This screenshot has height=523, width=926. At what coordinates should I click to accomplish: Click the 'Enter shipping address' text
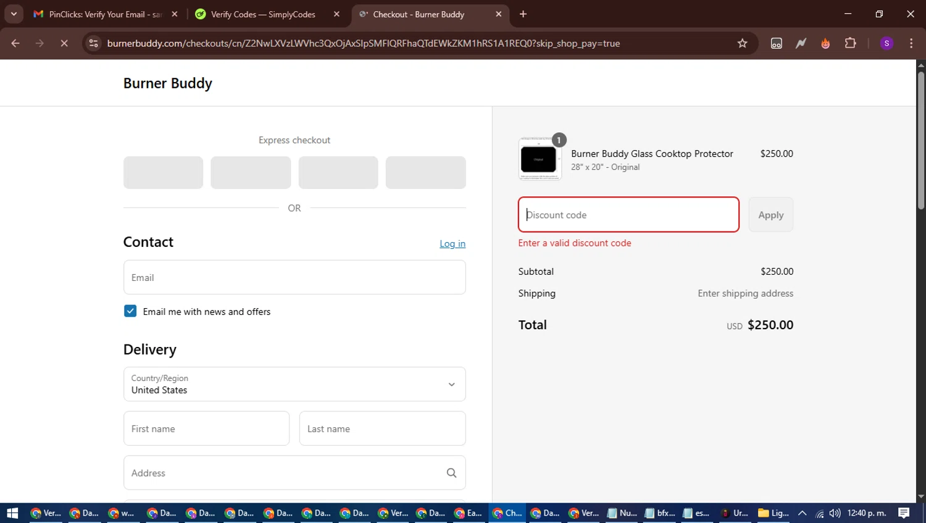point(745,293)
